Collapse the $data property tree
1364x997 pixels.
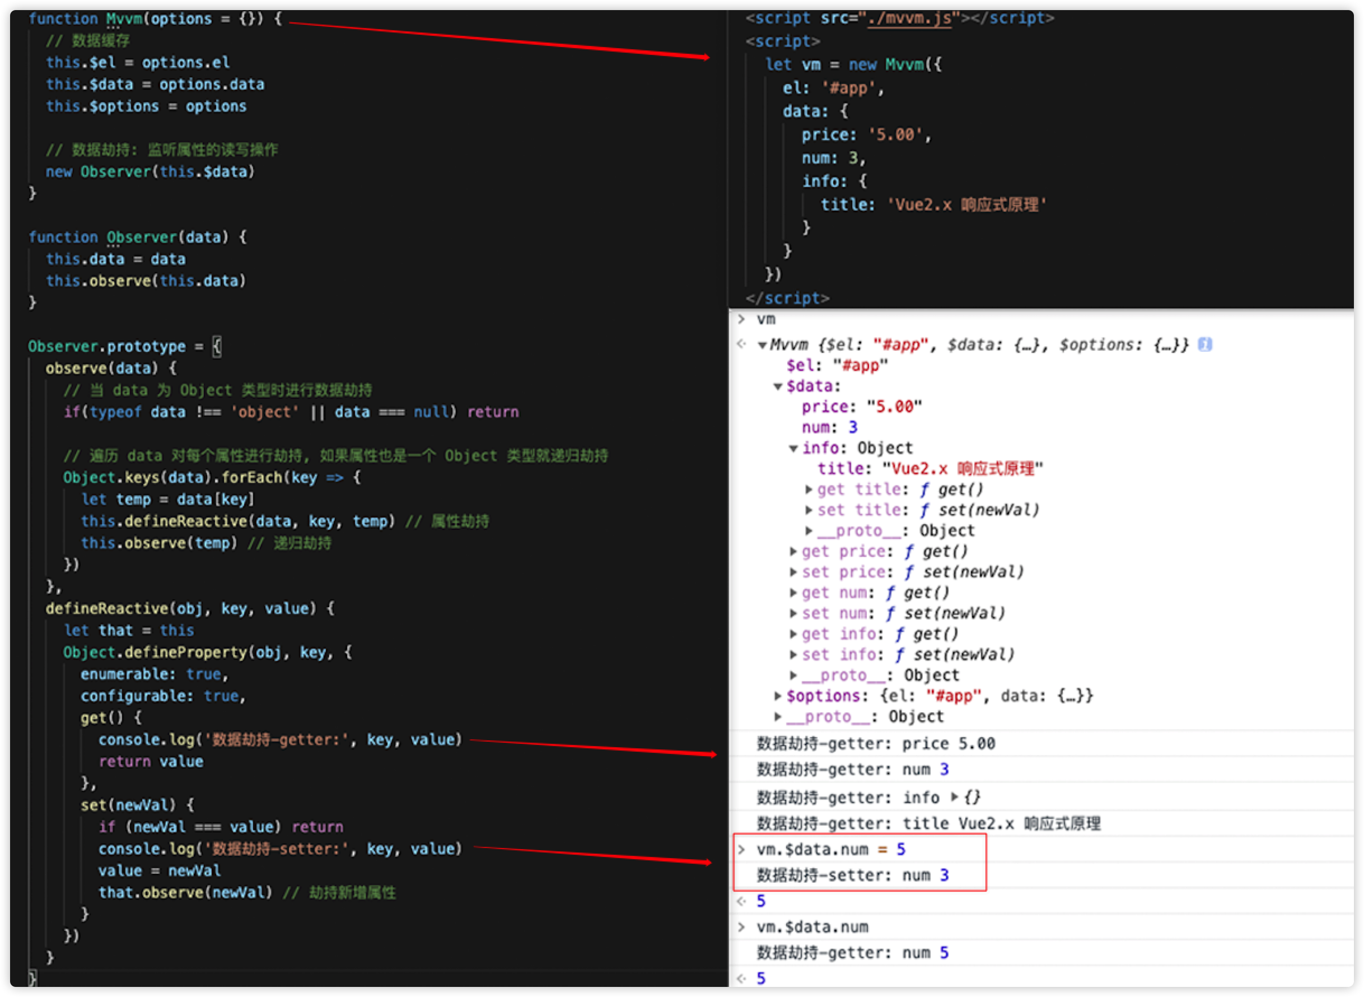coord(778,386)
